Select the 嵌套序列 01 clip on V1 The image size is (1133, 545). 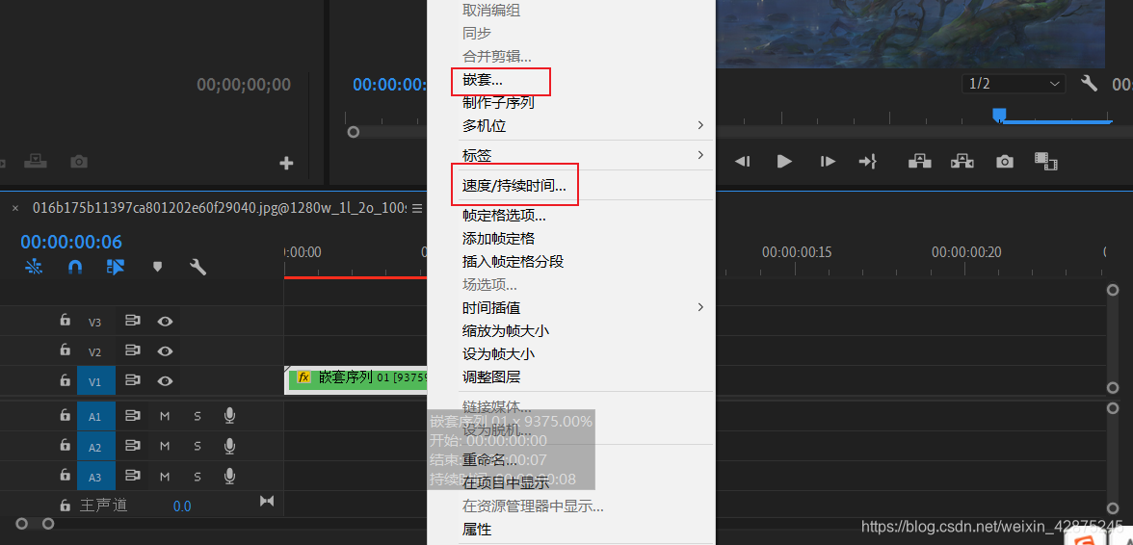(356, 379)
